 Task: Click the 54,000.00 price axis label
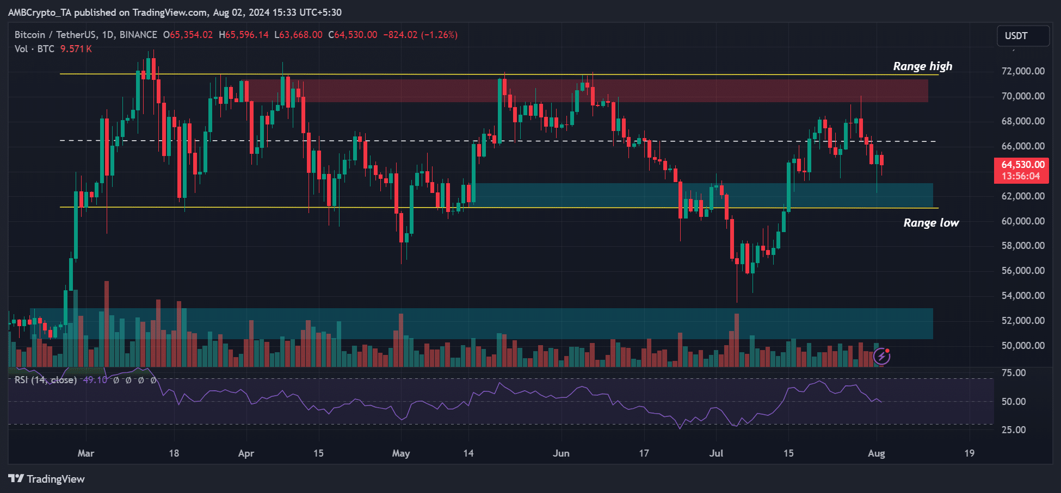[x=1023, y=296]
